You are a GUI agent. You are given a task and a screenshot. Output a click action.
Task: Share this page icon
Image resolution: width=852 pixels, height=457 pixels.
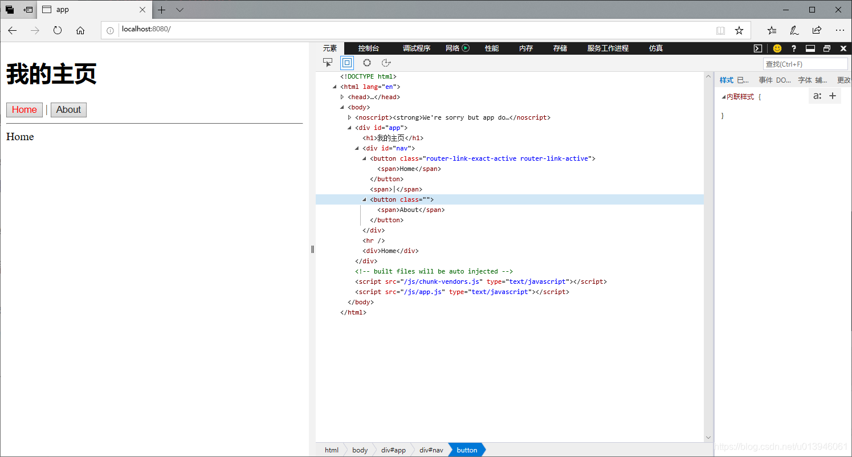click(817, 30)
